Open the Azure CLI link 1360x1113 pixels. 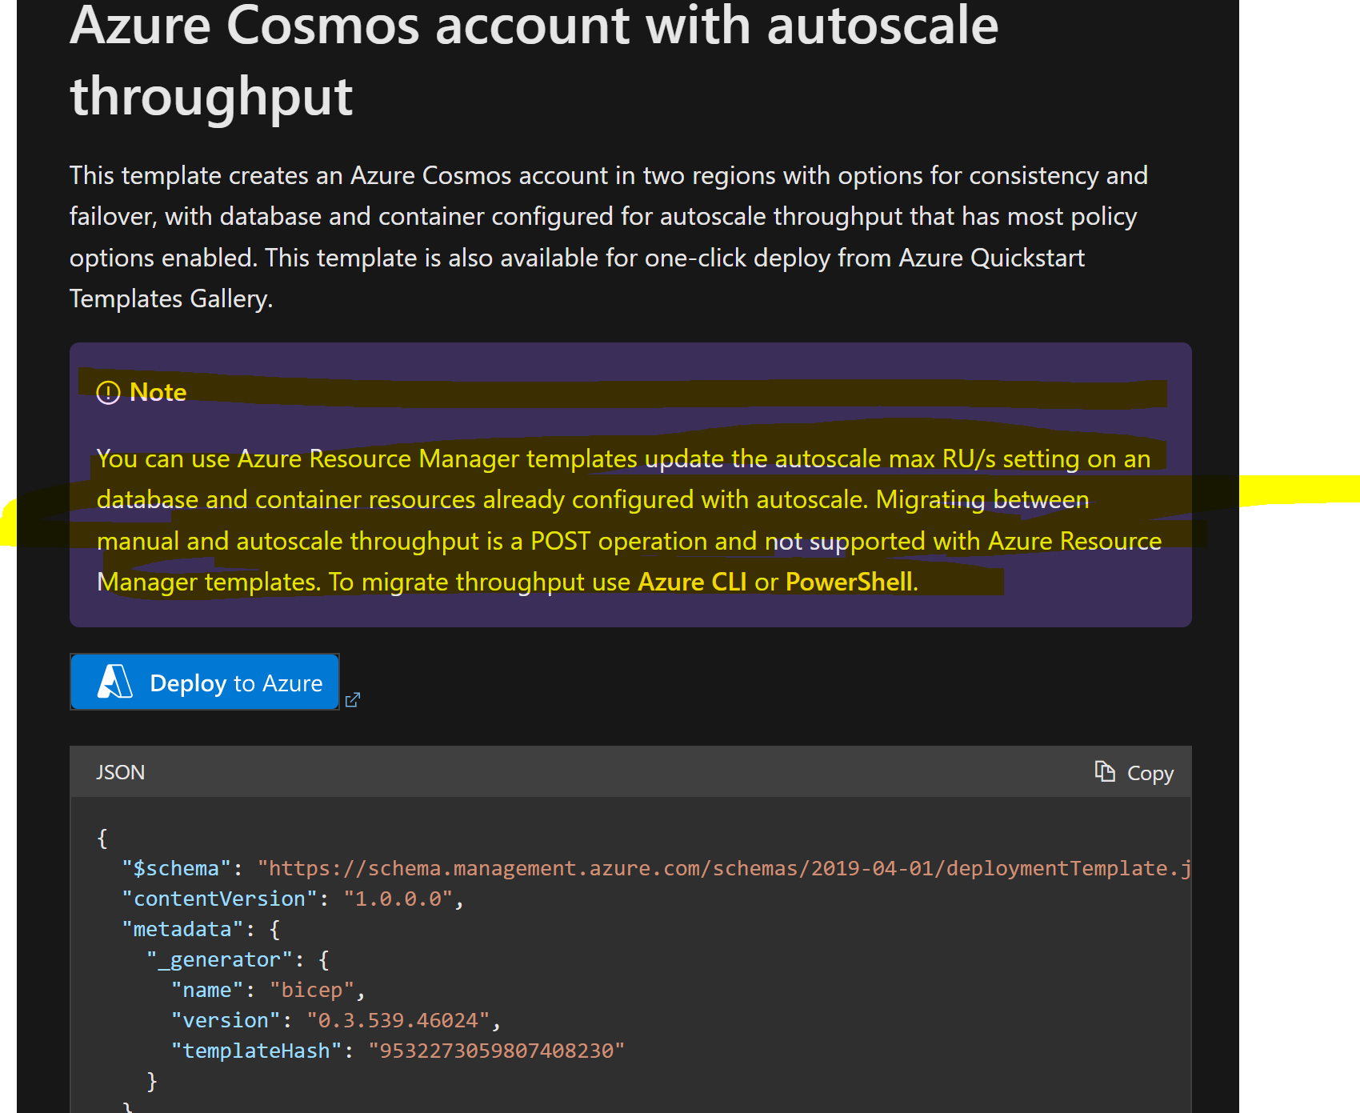(692, 582)
